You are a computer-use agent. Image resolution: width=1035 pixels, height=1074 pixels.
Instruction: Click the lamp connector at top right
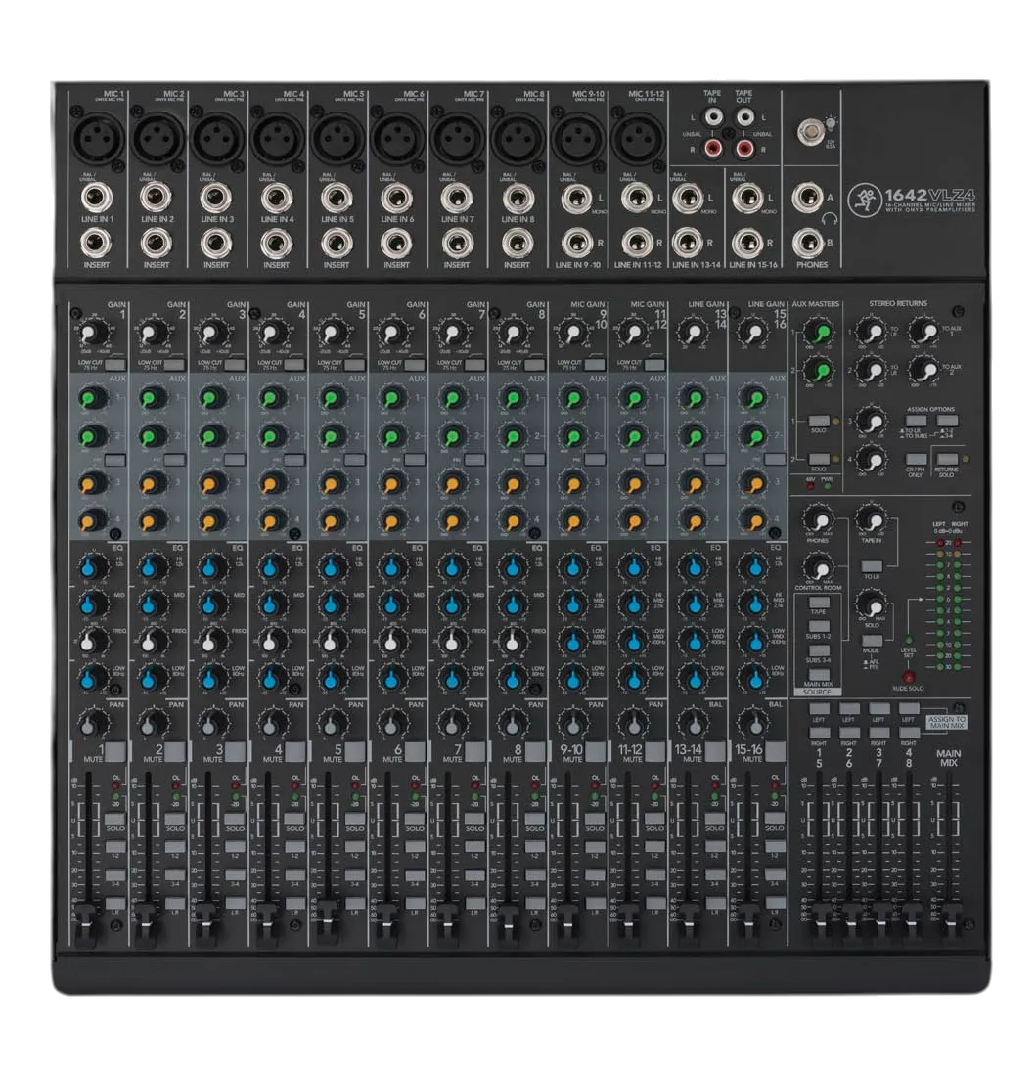(810, 131)
